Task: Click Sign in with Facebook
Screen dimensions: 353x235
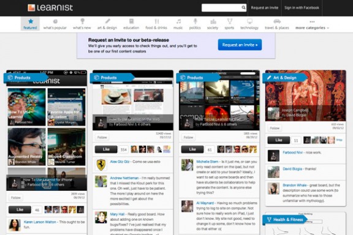Action: point(302,7)
